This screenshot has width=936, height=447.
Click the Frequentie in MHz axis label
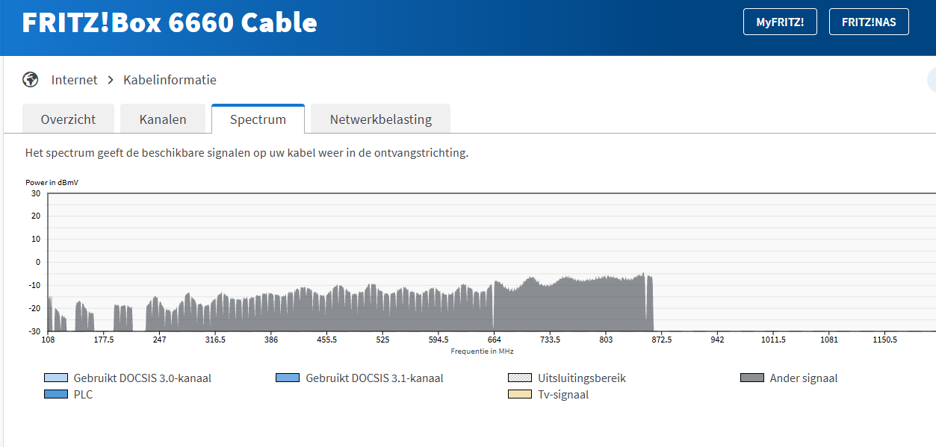coord(482,351)
